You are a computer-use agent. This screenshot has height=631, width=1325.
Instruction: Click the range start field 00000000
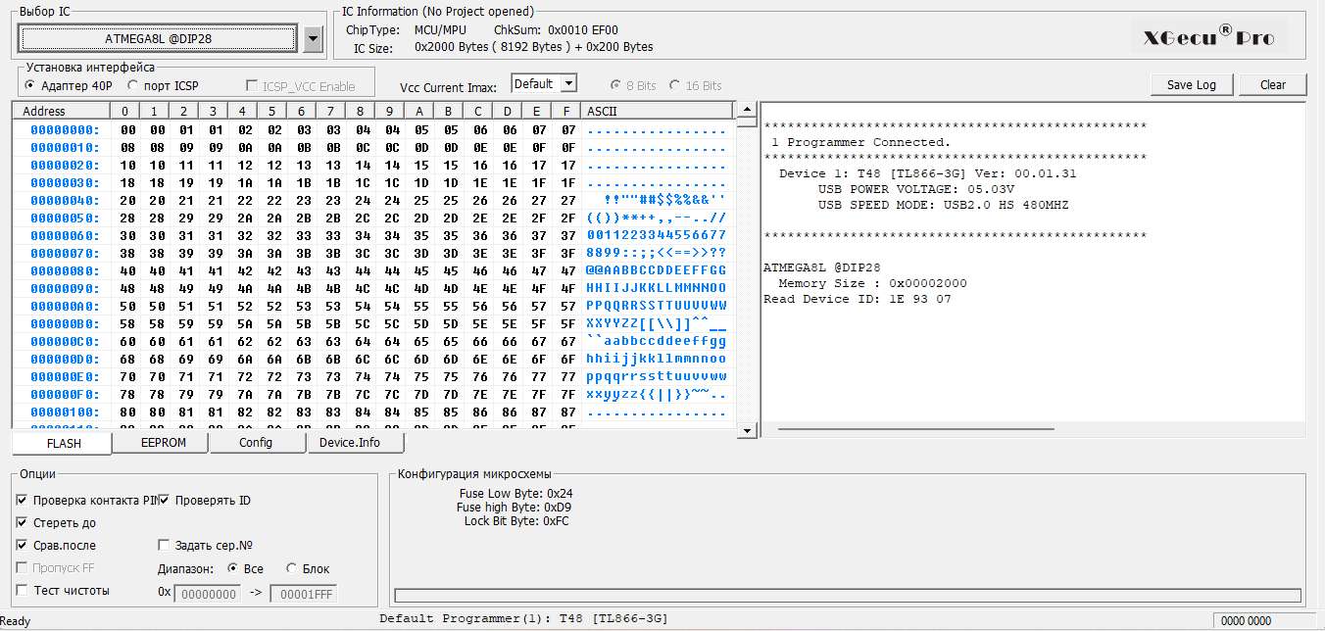point(207,593)
